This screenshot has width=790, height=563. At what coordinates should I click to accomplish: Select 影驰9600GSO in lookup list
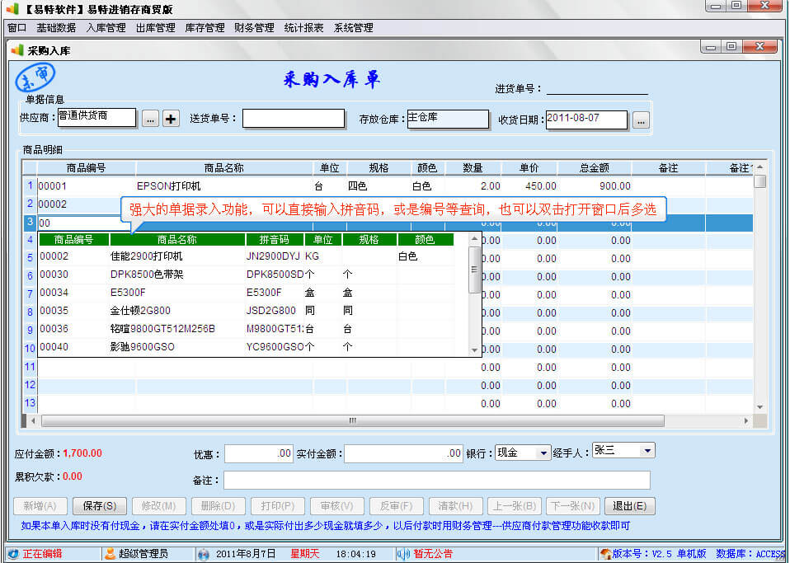click(x=142, y=347)
